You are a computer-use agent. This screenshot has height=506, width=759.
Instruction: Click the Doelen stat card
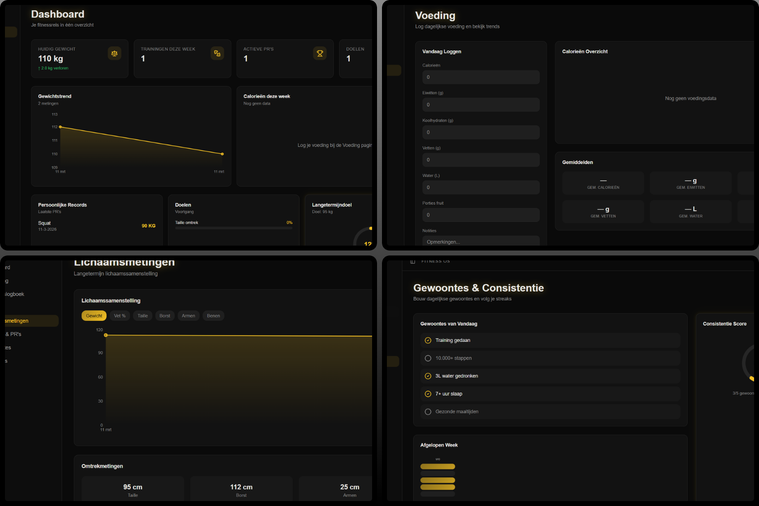(x=356, y=59)
